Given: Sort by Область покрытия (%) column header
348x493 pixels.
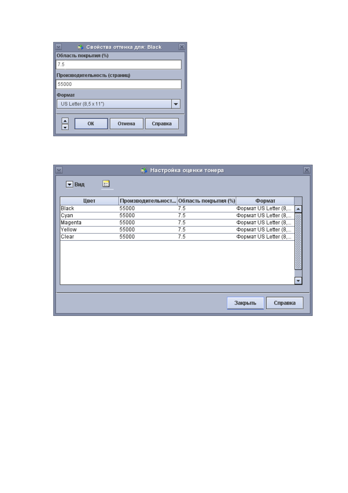Looking at the screenshot, I should [207, 201].
